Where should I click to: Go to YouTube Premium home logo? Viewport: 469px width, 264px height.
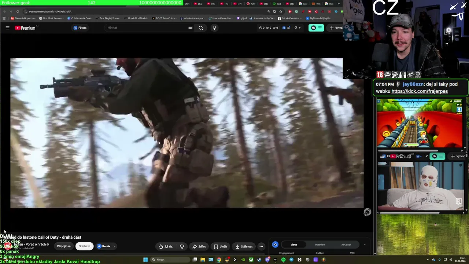pyautogui.click(x=25, y=28)
